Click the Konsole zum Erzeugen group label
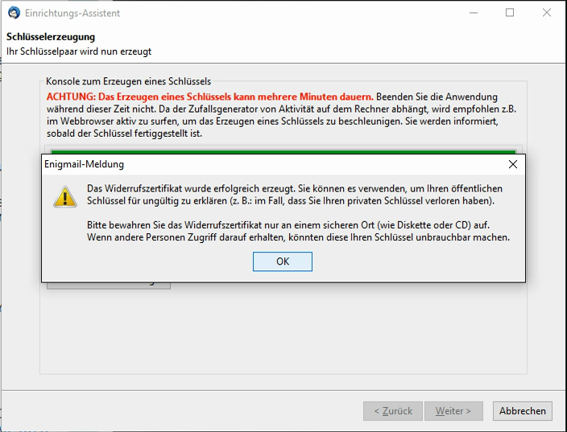 click(x=128, y=82)
